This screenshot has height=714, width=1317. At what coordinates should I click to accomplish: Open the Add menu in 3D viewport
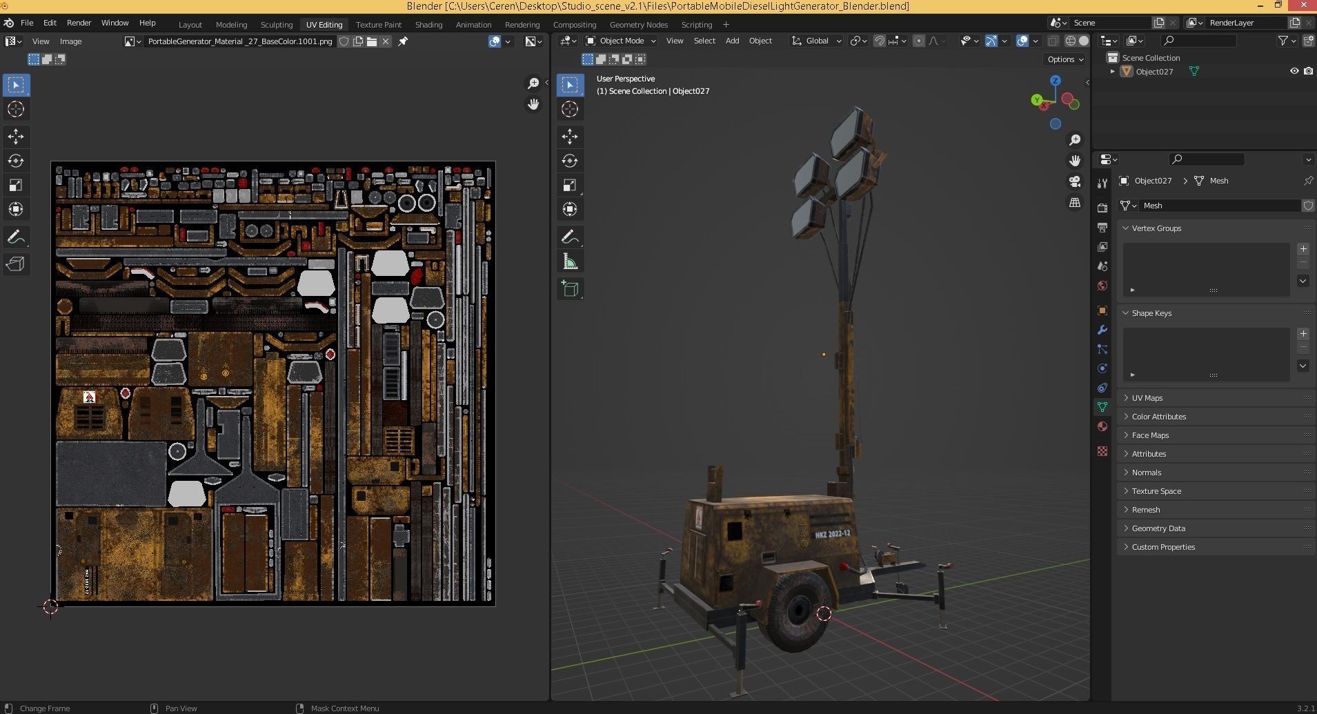[x=732, y=41]
